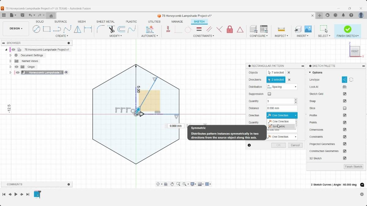The height and width of the screenshot is (206, 367).
Task: Switch to the UTILITIES tab
Action: (x=154, y=22)
